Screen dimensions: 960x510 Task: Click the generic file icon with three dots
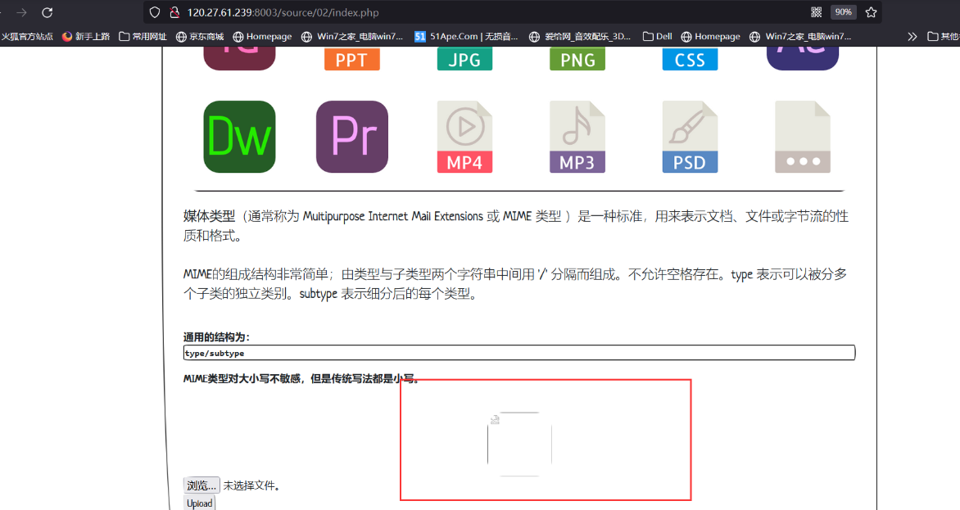click(803, 137)
